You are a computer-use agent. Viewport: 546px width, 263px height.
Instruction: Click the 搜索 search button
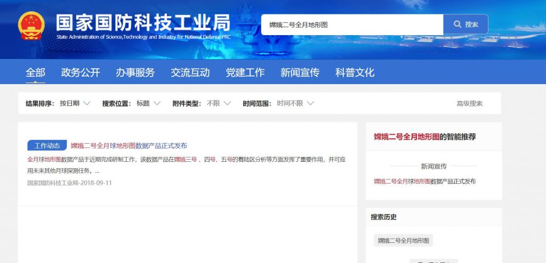465,24
